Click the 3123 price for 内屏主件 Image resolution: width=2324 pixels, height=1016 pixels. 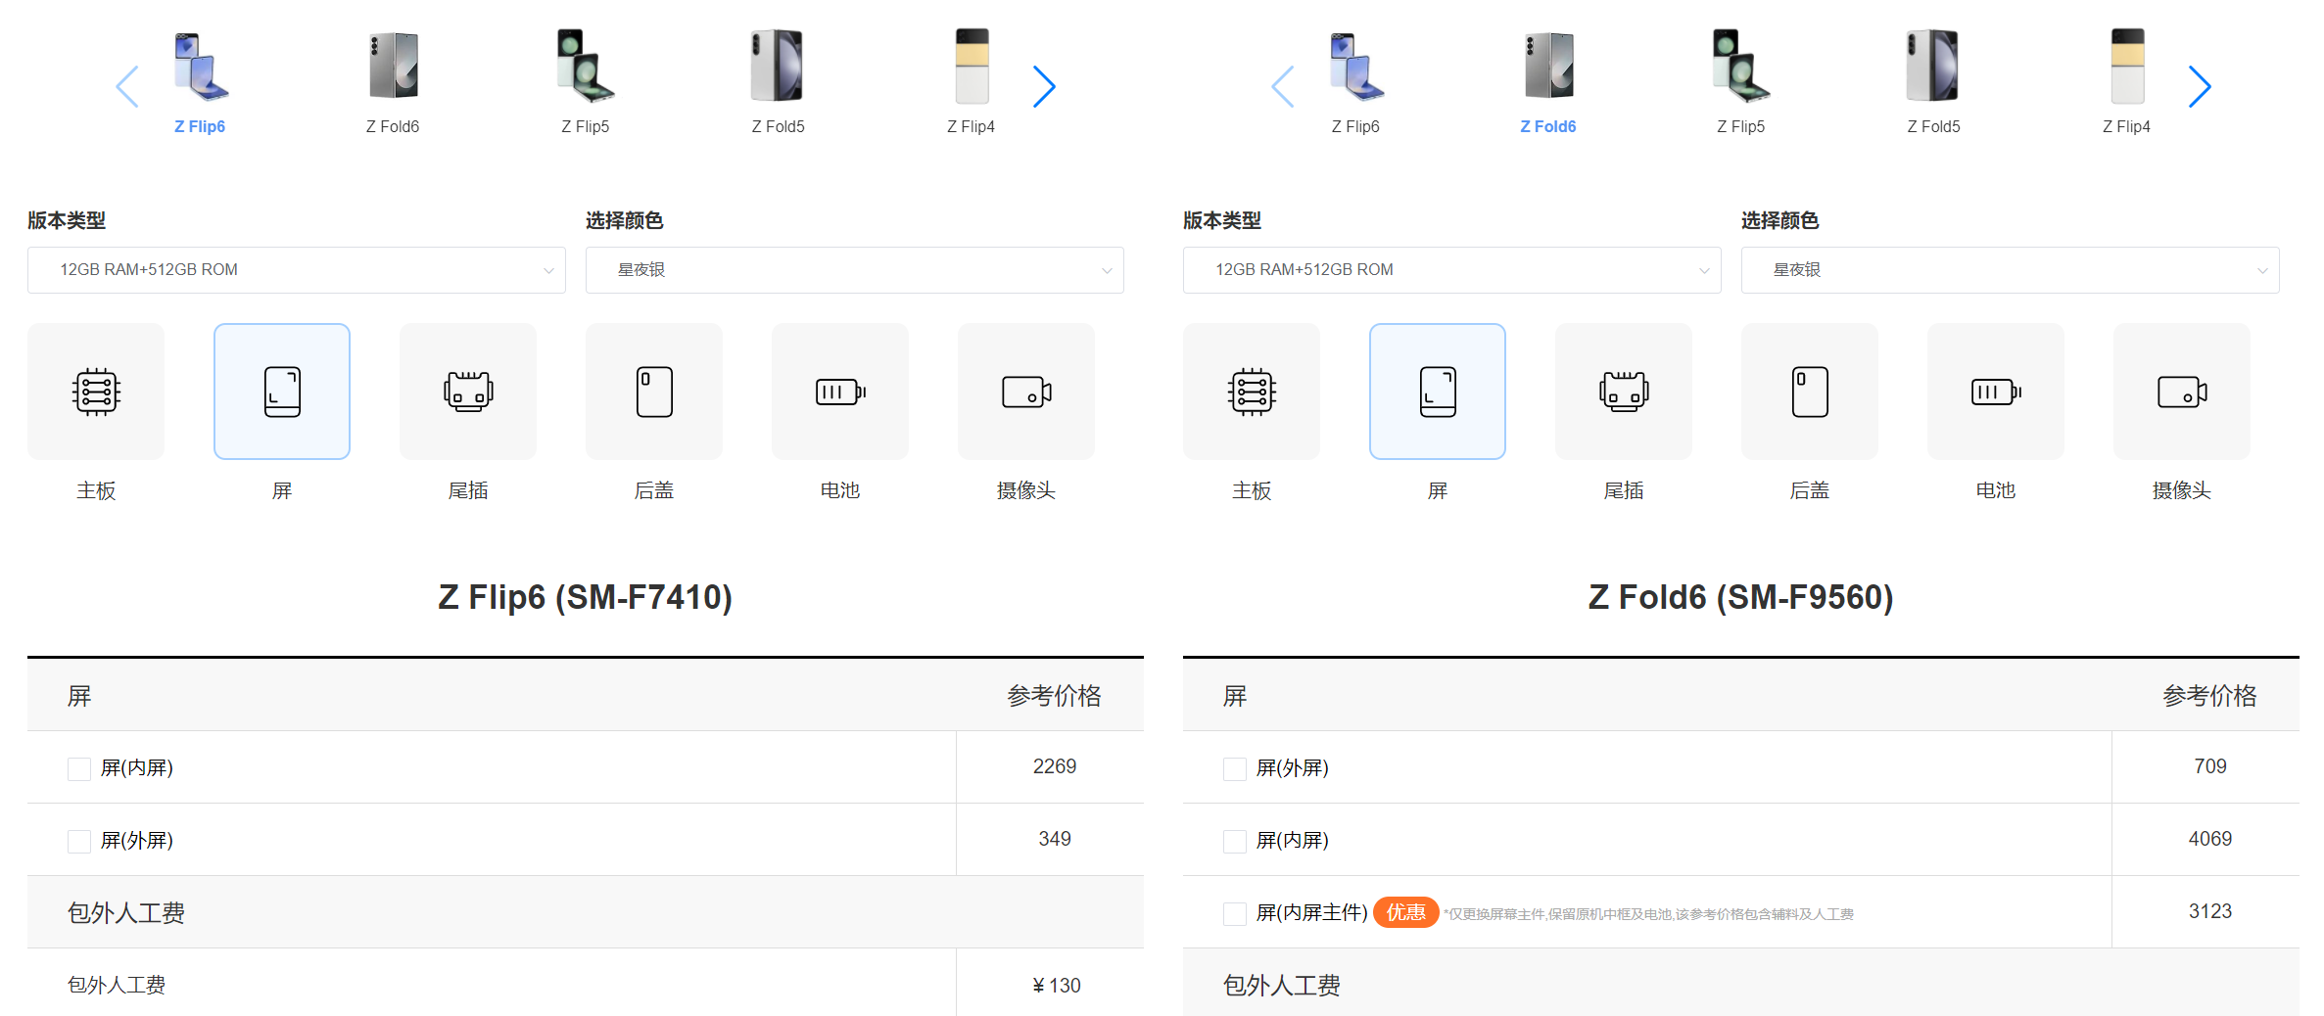pos(2210,911)
